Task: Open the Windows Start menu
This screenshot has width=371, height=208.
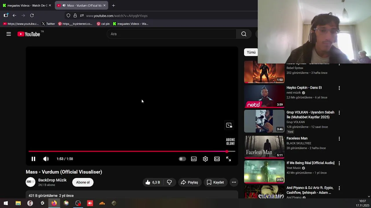Action: tap(6, 203)
